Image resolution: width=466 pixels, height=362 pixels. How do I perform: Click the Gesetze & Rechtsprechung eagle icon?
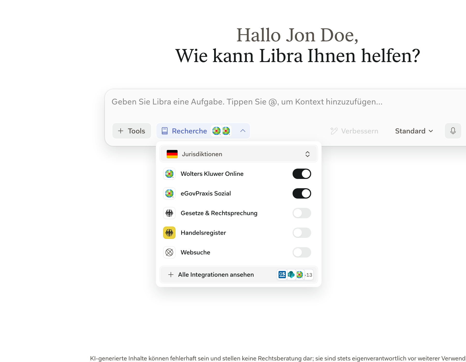(x=169, y=213)
